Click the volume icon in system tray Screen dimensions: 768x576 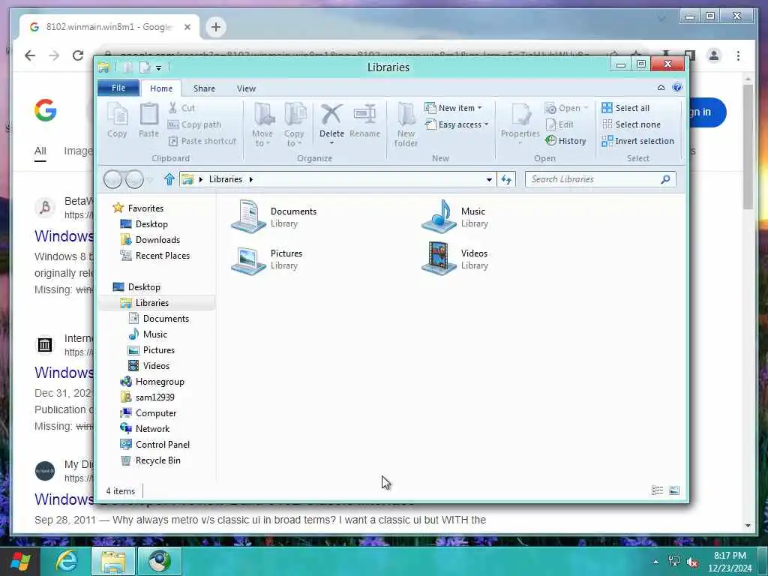pyautogui.click(x=692, y=562)
